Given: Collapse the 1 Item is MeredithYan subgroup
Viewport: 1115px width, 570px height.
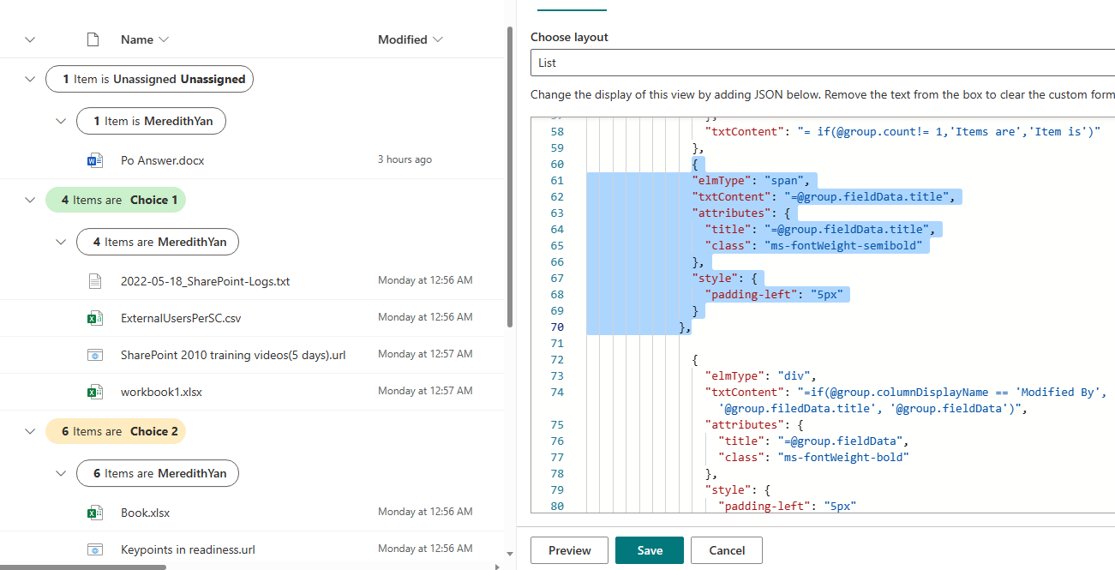Looking at the screenshot, I should click(61, 121).
